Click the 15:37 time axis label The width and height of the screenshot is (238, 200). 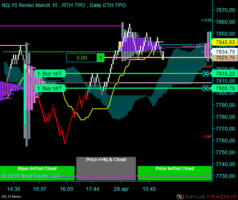pos(40,189)
